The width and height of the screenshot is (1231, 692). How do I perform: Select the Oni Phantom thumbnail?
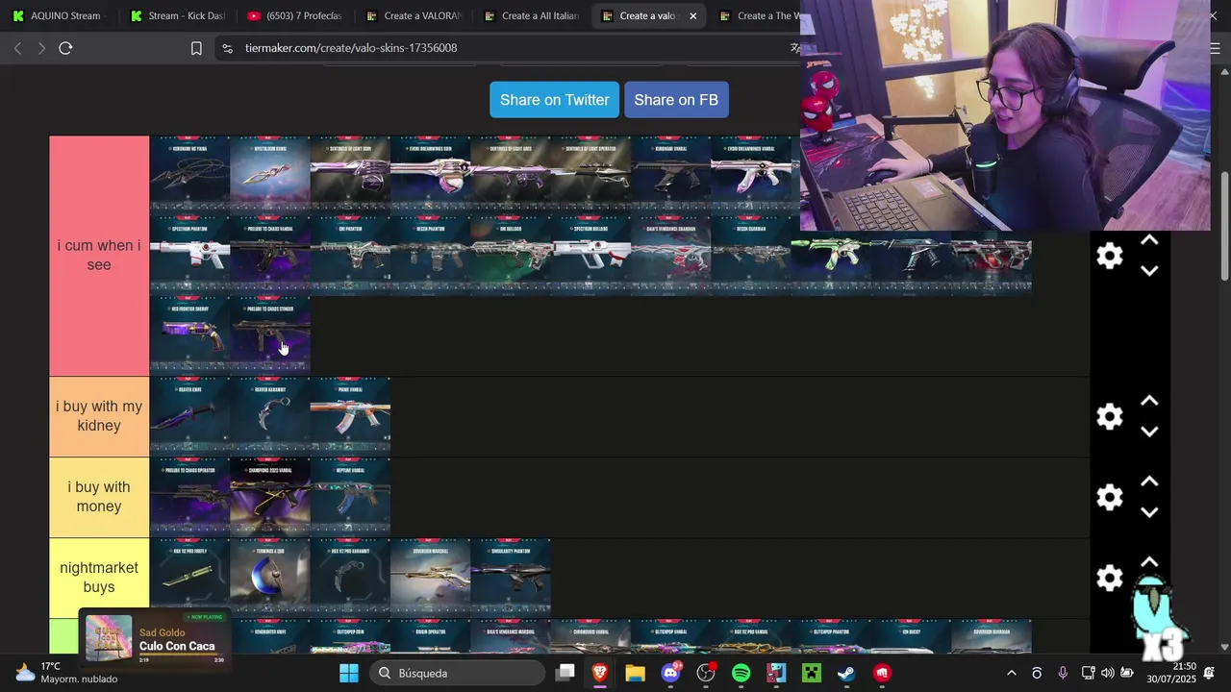[x=350, y=255]
